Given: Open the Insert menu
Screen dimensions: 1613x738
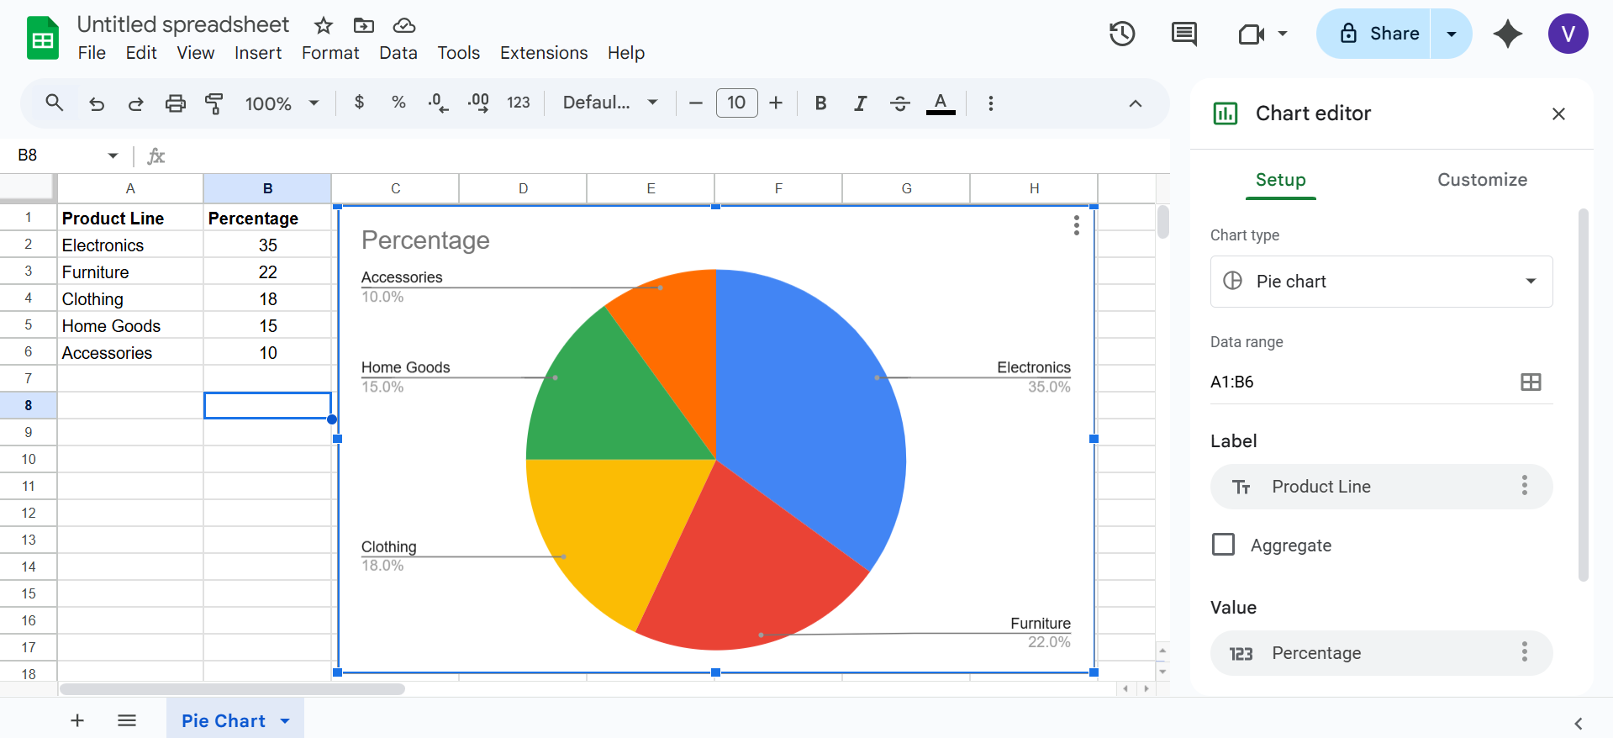Looking at the screenshot, I should point(258,53).
